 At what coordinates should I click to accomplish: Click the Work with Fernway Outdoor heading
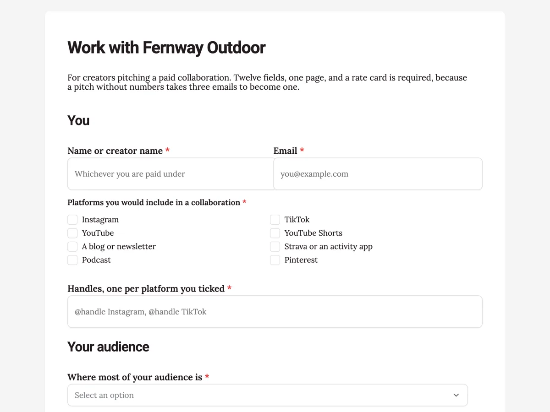click(x=166, y=48)
